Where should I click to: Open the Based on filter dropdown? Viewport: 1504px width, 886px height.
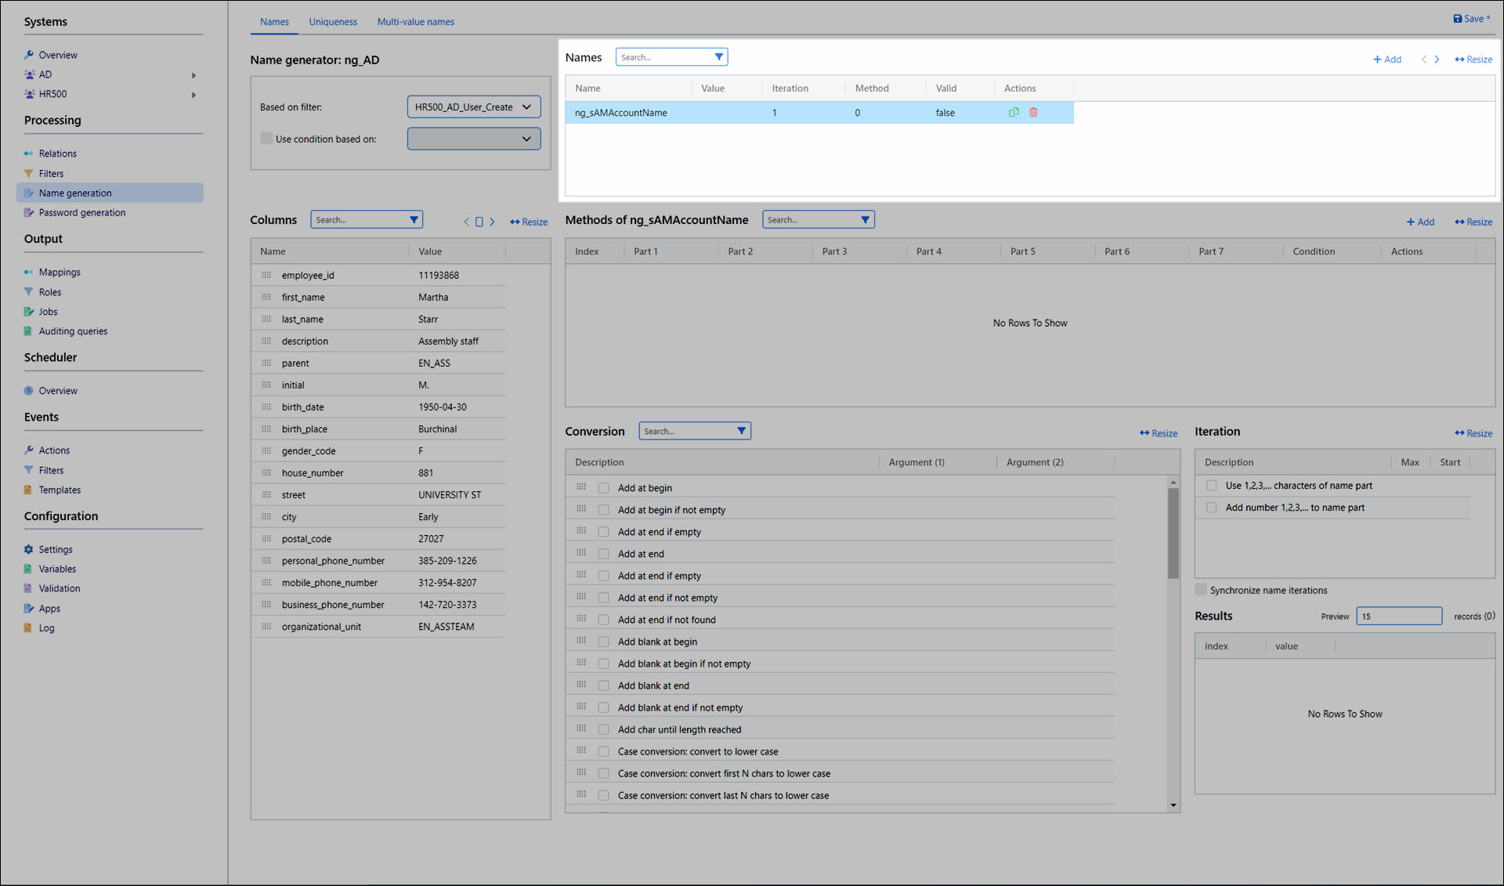474,107
